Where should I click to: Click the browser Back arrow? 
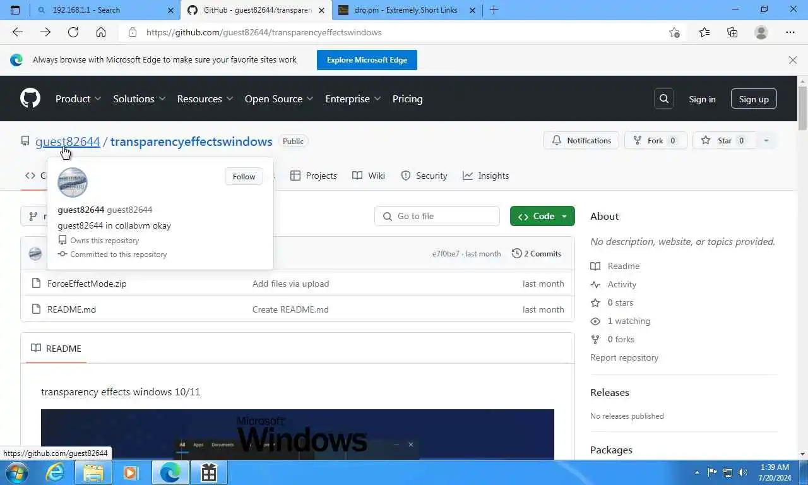click(18, 32)
